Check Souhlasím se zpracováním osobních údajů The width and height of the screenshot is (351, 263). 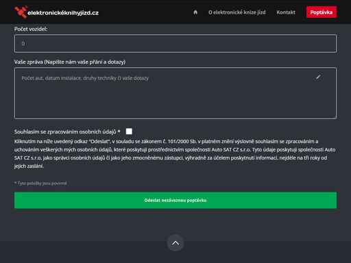pyautogui.click(x=129, y=131)
